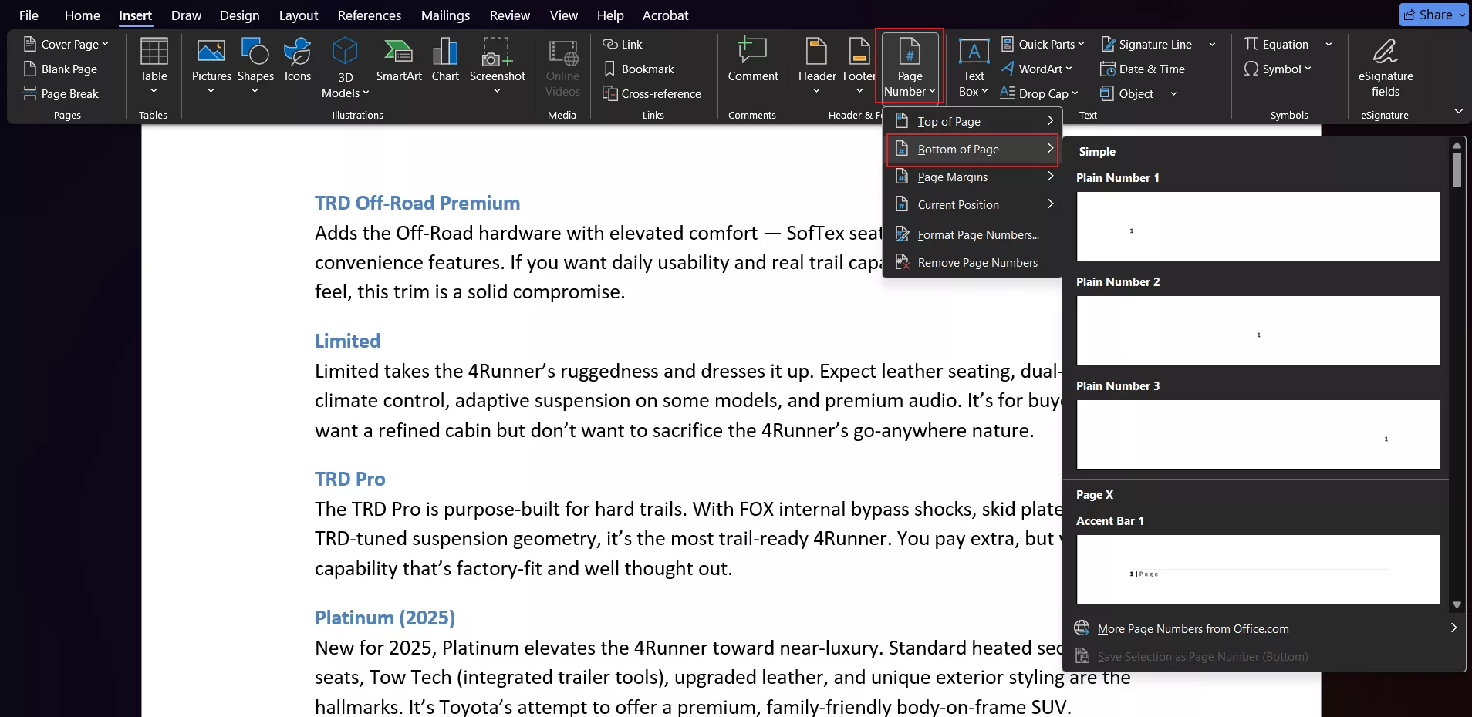Open the Current Position submenu

(x=957, y=204)
